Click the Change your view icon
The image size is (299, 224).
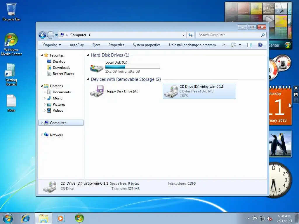(x=234, y=45)
